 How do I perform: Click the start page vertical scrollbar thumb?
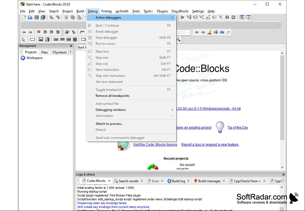pos(282,97)
